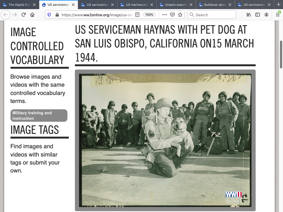This screenshot has height=212, width=283.
Task: Open the Library bookmarks icon
Action: point(249,15)
